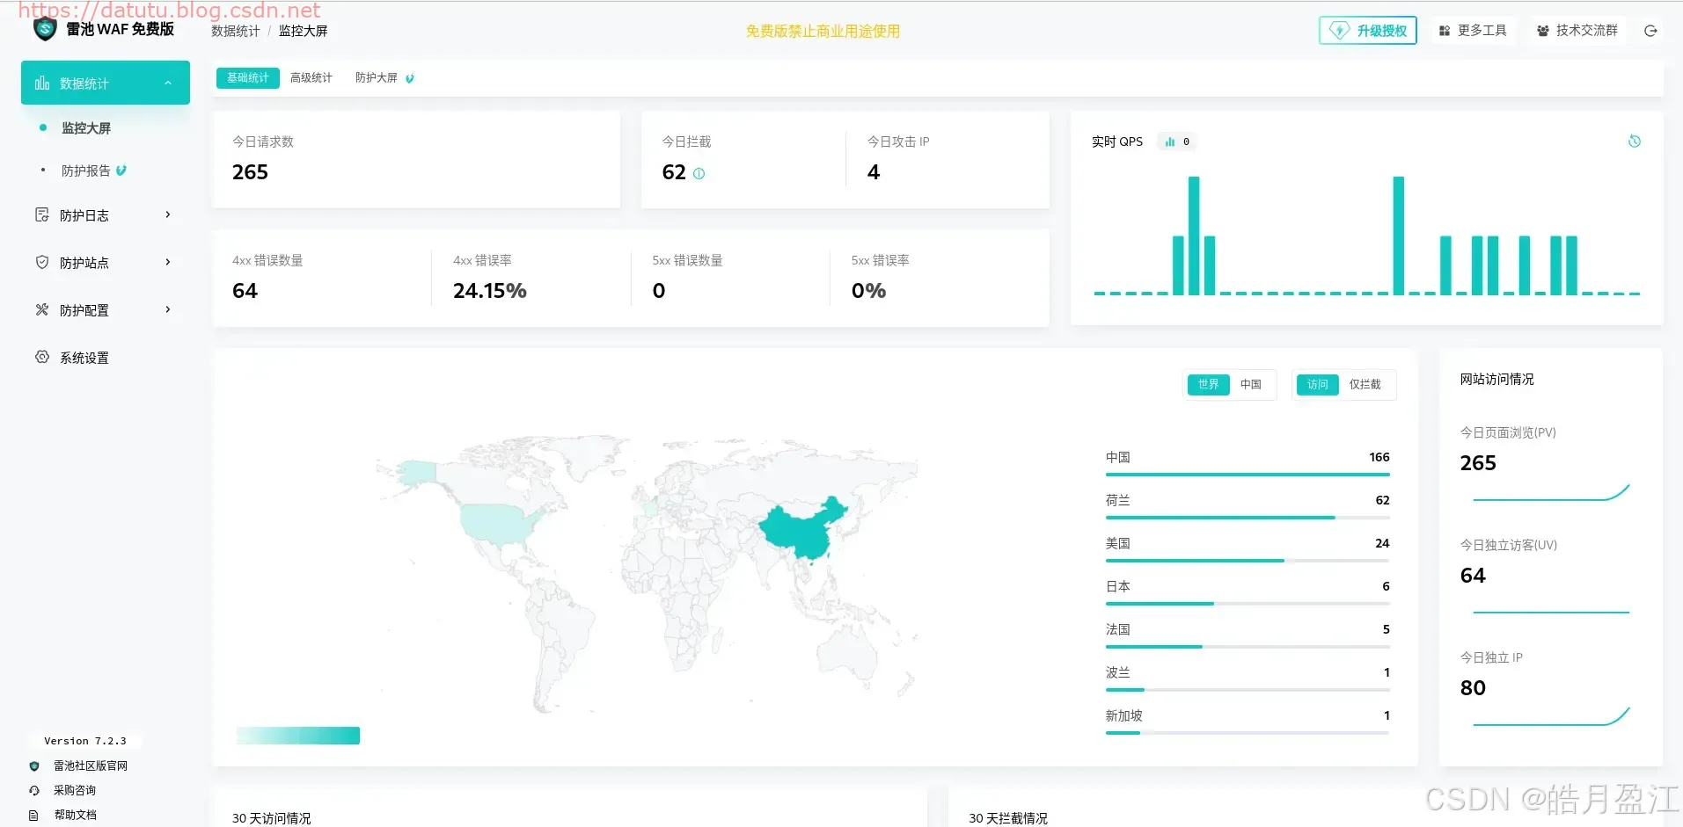The height and width of the screenshot is (827, 1683).
Task: Switch to the 高级统计 tab
Action: (x=311, y=78)
